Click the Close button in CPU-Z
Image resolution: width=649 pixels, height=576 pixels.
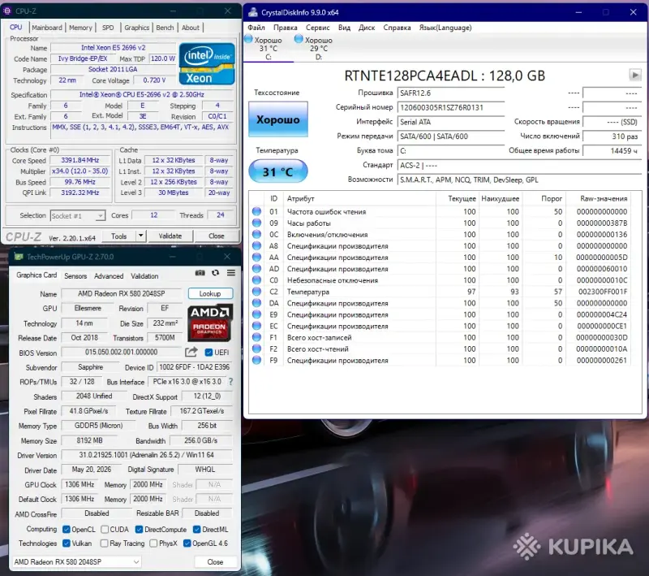[216, 236]
